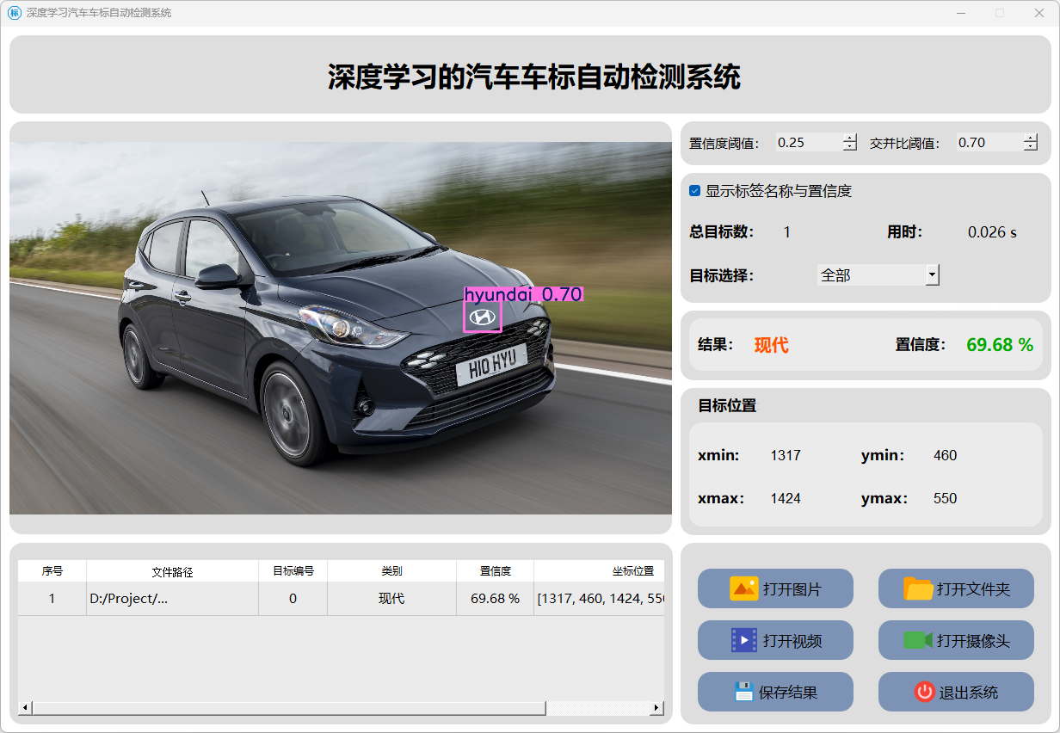The image size is (1060, 733).
Task: Toggle 显示标签名称与置信度 checkbox
Action: click(x=695, y=191)
